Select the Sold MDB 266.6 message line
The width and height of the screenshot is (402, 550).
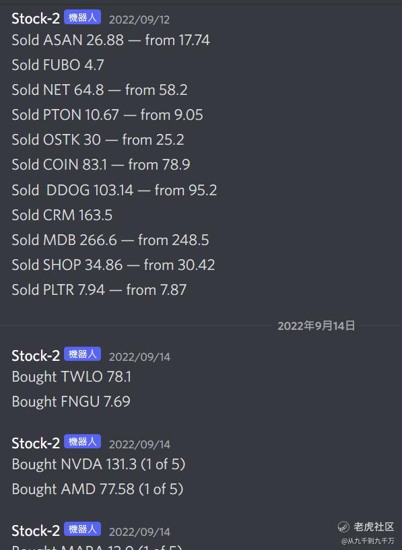click(x=110, y=240)
